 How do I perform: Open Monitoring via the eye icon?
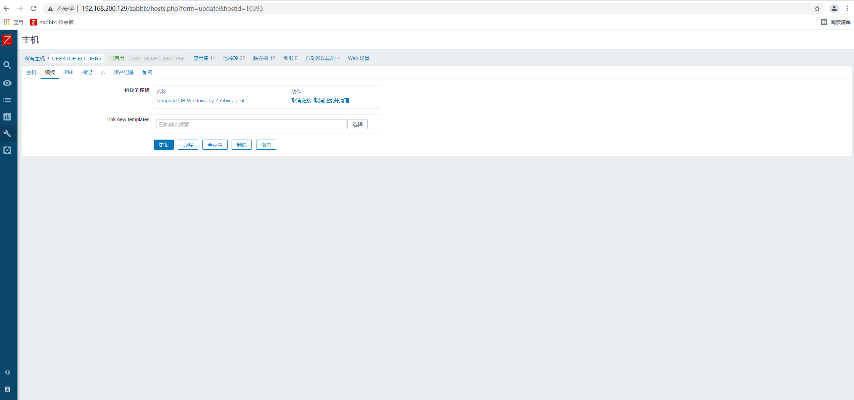click(x=7, y=83)
